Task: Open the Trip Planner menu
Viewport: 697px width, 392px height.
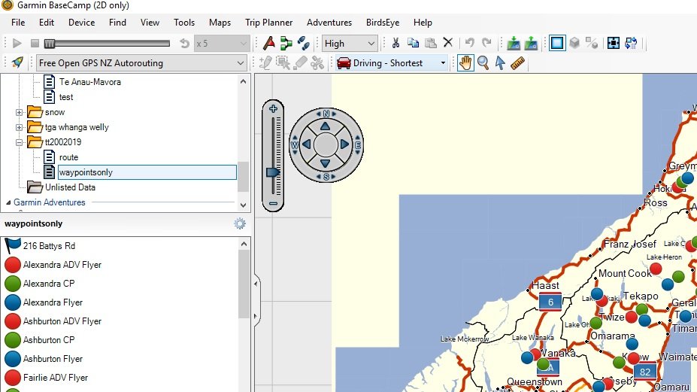Action: (268, 23)
